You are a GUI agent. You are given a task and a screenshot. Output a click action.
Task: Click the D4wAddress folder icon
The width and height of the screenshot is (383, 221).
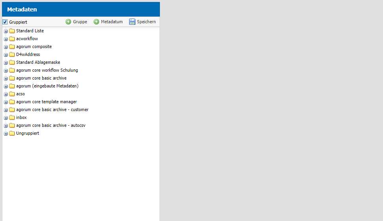[12, 55]
